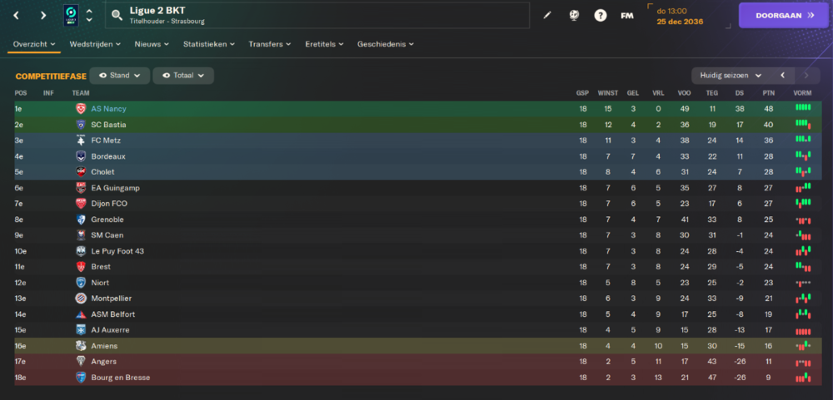
Task: Show the previous season with left chevron
Action: (782, 76)
